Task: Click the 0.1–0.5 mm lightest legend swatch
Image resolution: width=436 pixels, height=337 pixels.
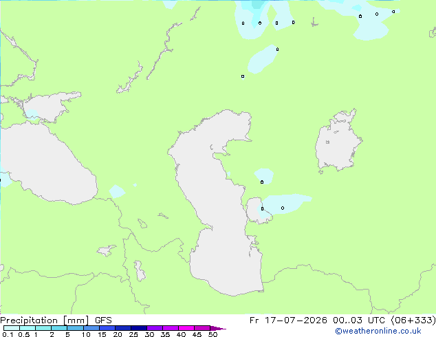Action: tap(12, 328)
